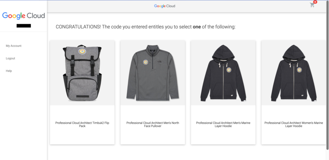The width and height of the screenshot is (329, 160).
Task: Click the redacted username block in sidebar
Action: point(24,26)
